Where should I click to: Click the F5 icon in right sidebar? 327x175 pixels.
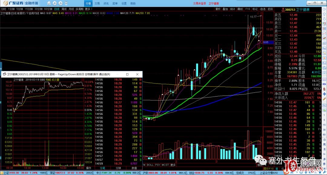pos(325,106)
